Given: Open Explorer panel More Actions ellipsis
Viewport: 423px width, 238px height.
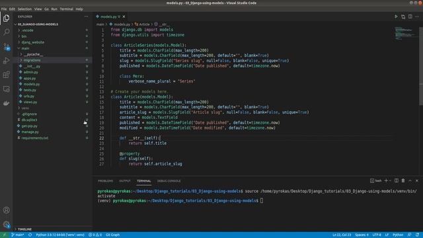Looking at the screenshot, I should pyautogui.click(x=86, y=17).
